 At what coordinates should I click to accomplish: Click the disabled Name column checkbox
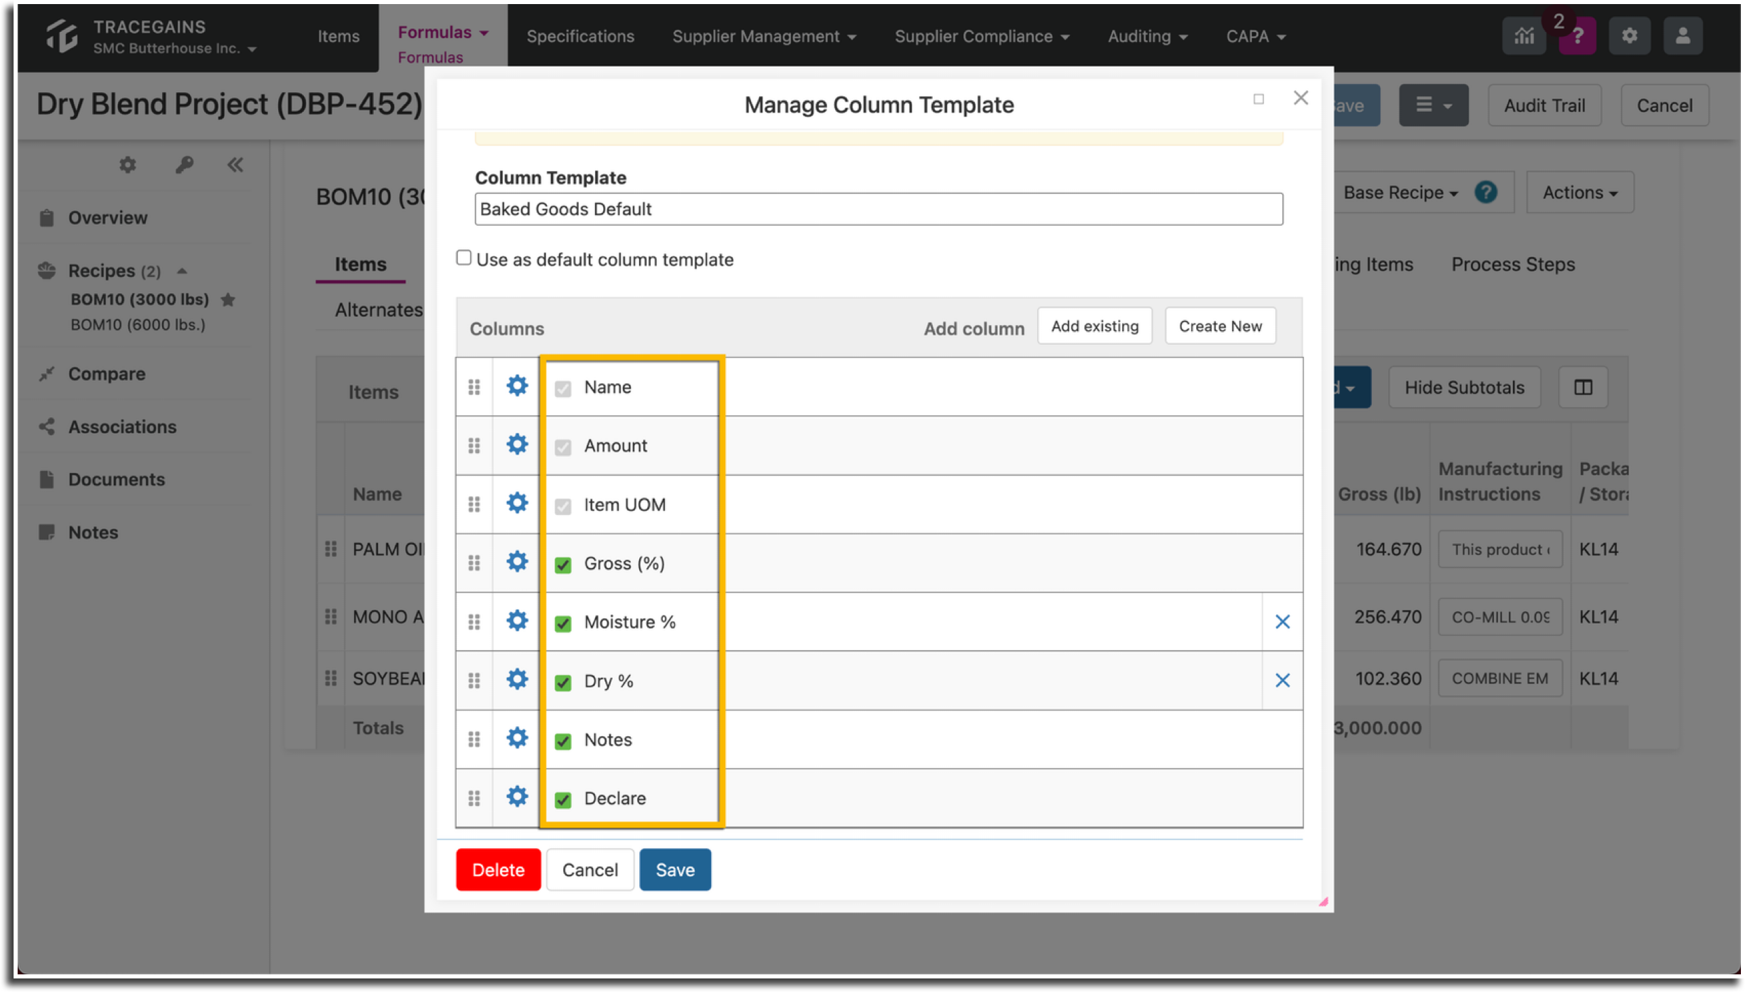(x=562, y=388)
